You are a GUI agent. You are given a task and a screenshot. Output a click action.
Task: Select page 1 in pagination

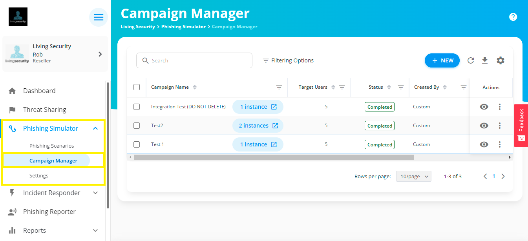494,177
